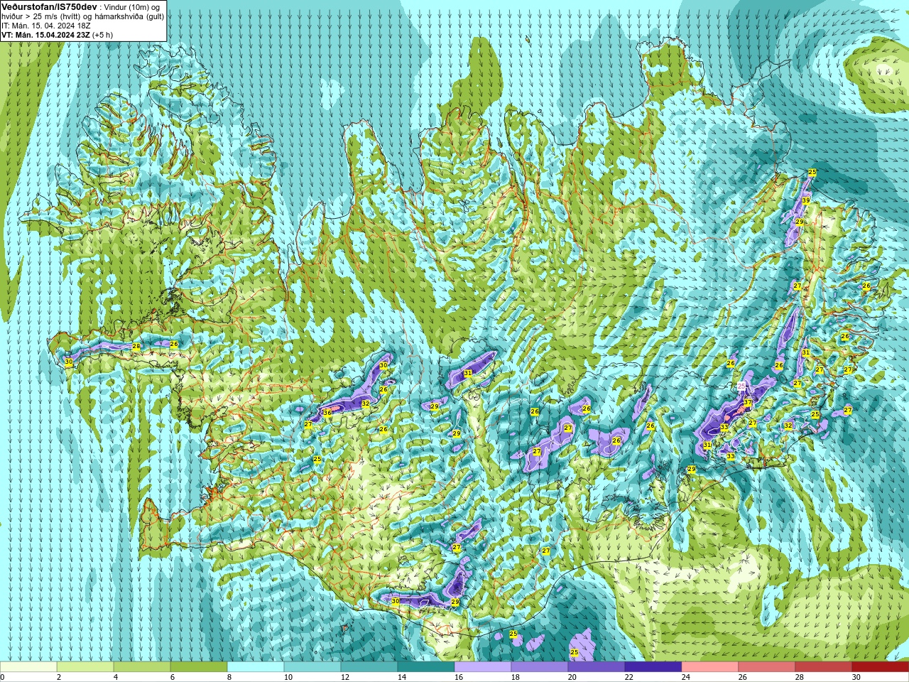Image resolution: width=909 pixels, height=682 pixels.
Task: Select the 2–4 m/s light green legend swatch
Action: [x=85, y=667]
